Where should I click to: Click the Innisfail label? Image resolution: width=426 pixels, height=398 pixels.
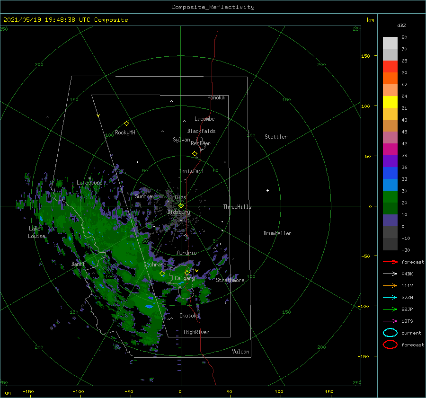click(191, 171)
